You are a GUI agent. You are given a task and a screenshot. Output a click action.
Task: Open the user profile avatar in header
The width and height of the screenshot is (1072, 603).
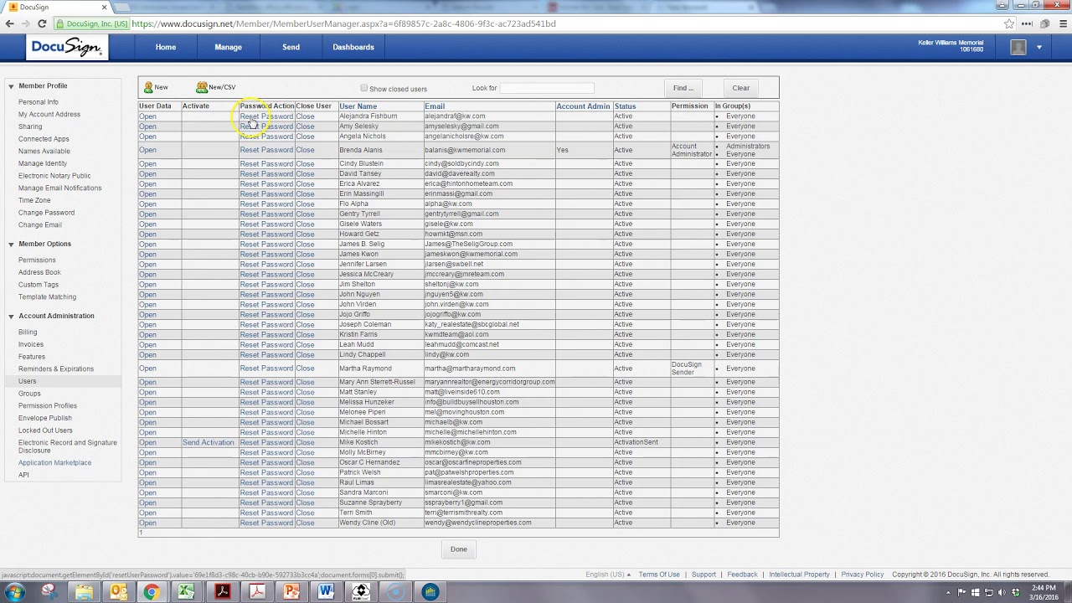click(1018, 47)
